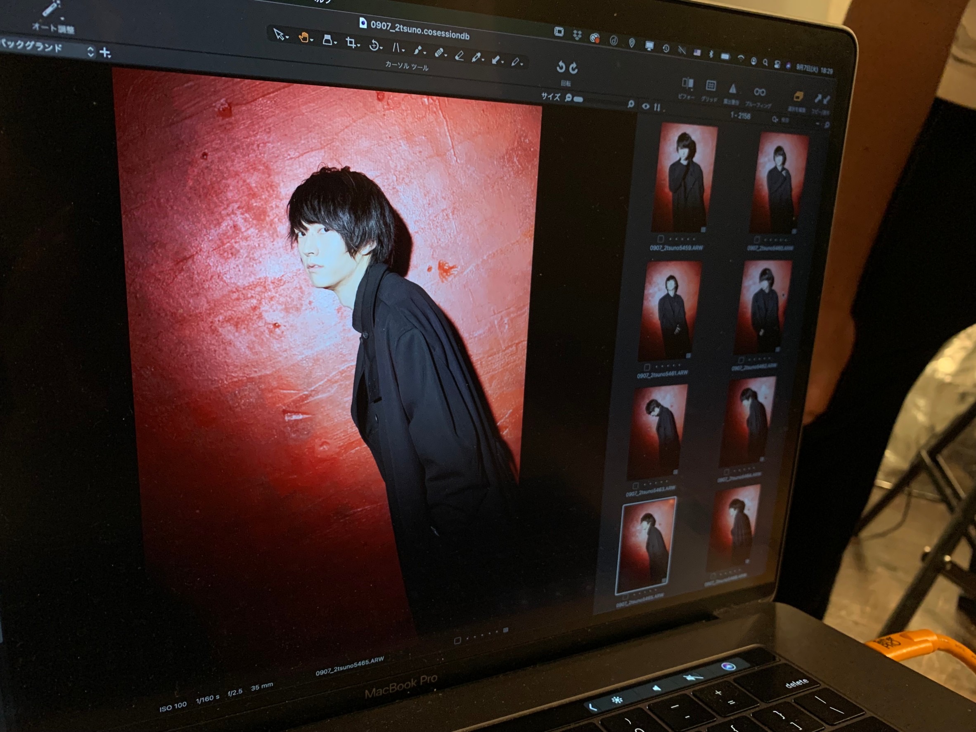The width and height of the screenshot is (976, 732).
Task: Select the pointer cursor tool
Action: point(278,34)
